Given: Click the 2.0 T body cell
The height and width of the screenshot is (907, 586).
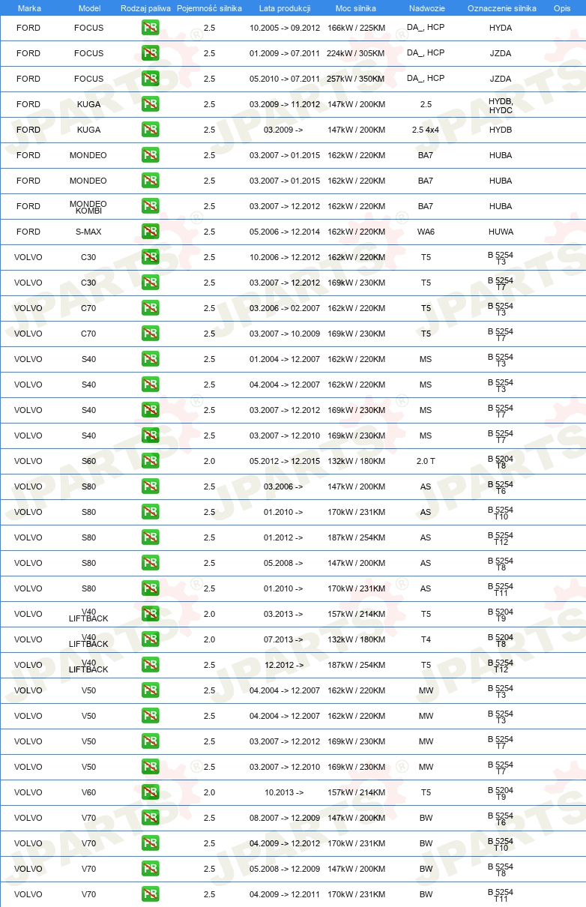Looking at the screenshot, I should [x=426, y=461].
